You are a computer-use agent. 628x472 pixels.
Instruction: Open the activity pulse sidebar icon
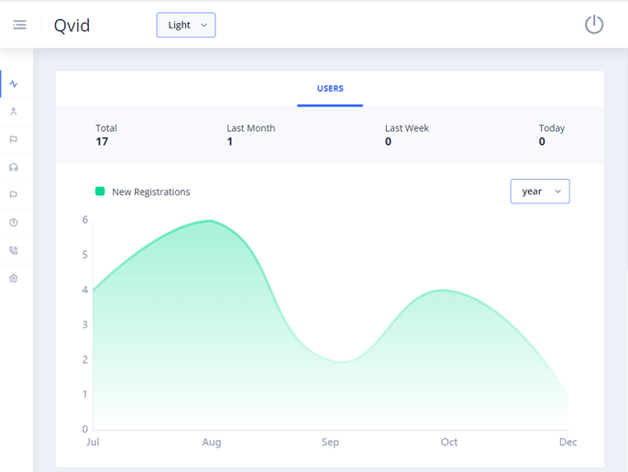click(14, 84)
